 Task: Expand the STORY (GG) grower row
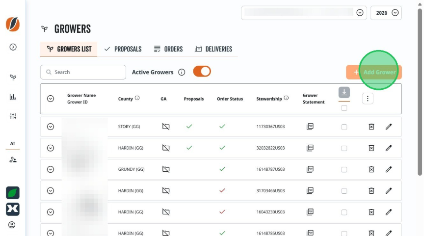tap(50, 127)
